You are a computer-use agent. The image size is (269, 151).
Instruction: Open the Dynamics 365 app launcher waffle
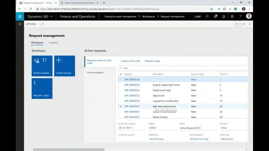click(x=20, y=16)
